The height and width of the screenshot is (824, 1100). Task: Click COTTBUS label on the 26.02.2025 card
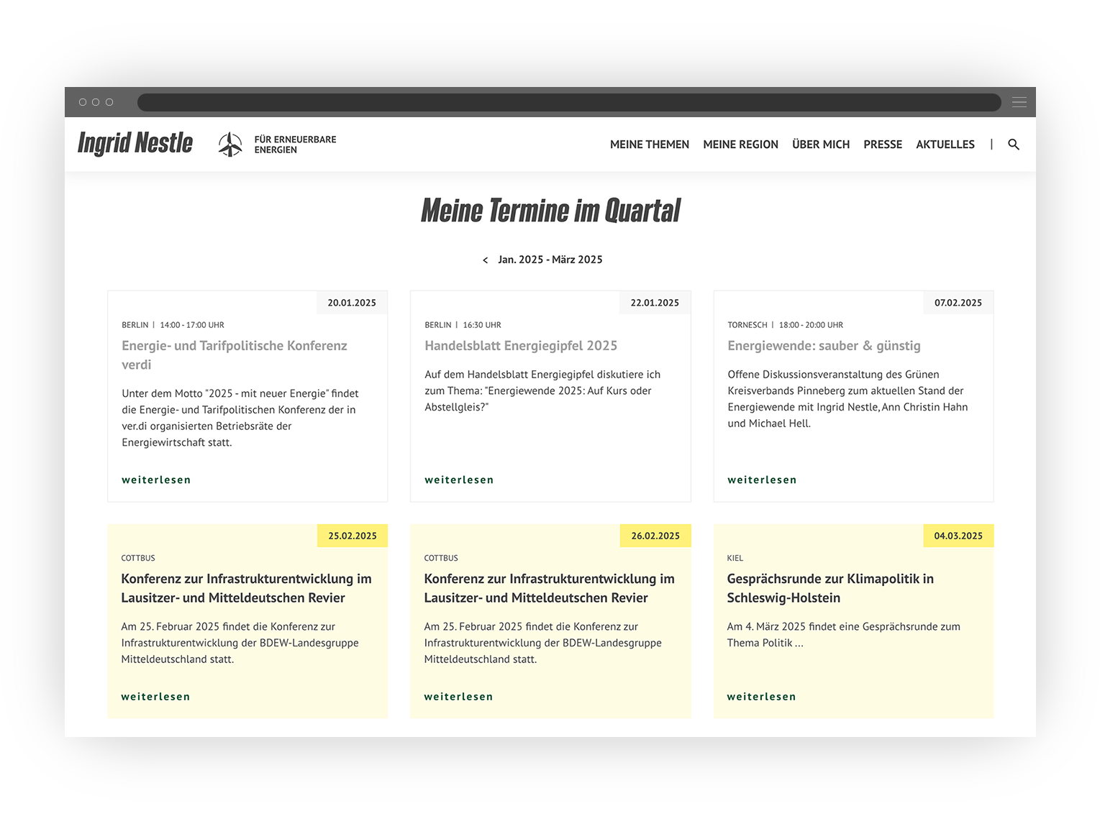(x=441, y=558)
